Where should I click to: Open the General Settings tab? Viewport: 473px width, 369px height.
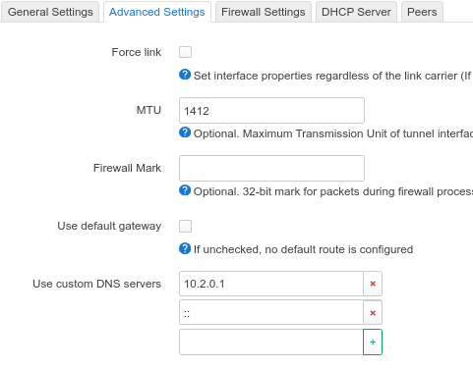(x=50, y=12)
